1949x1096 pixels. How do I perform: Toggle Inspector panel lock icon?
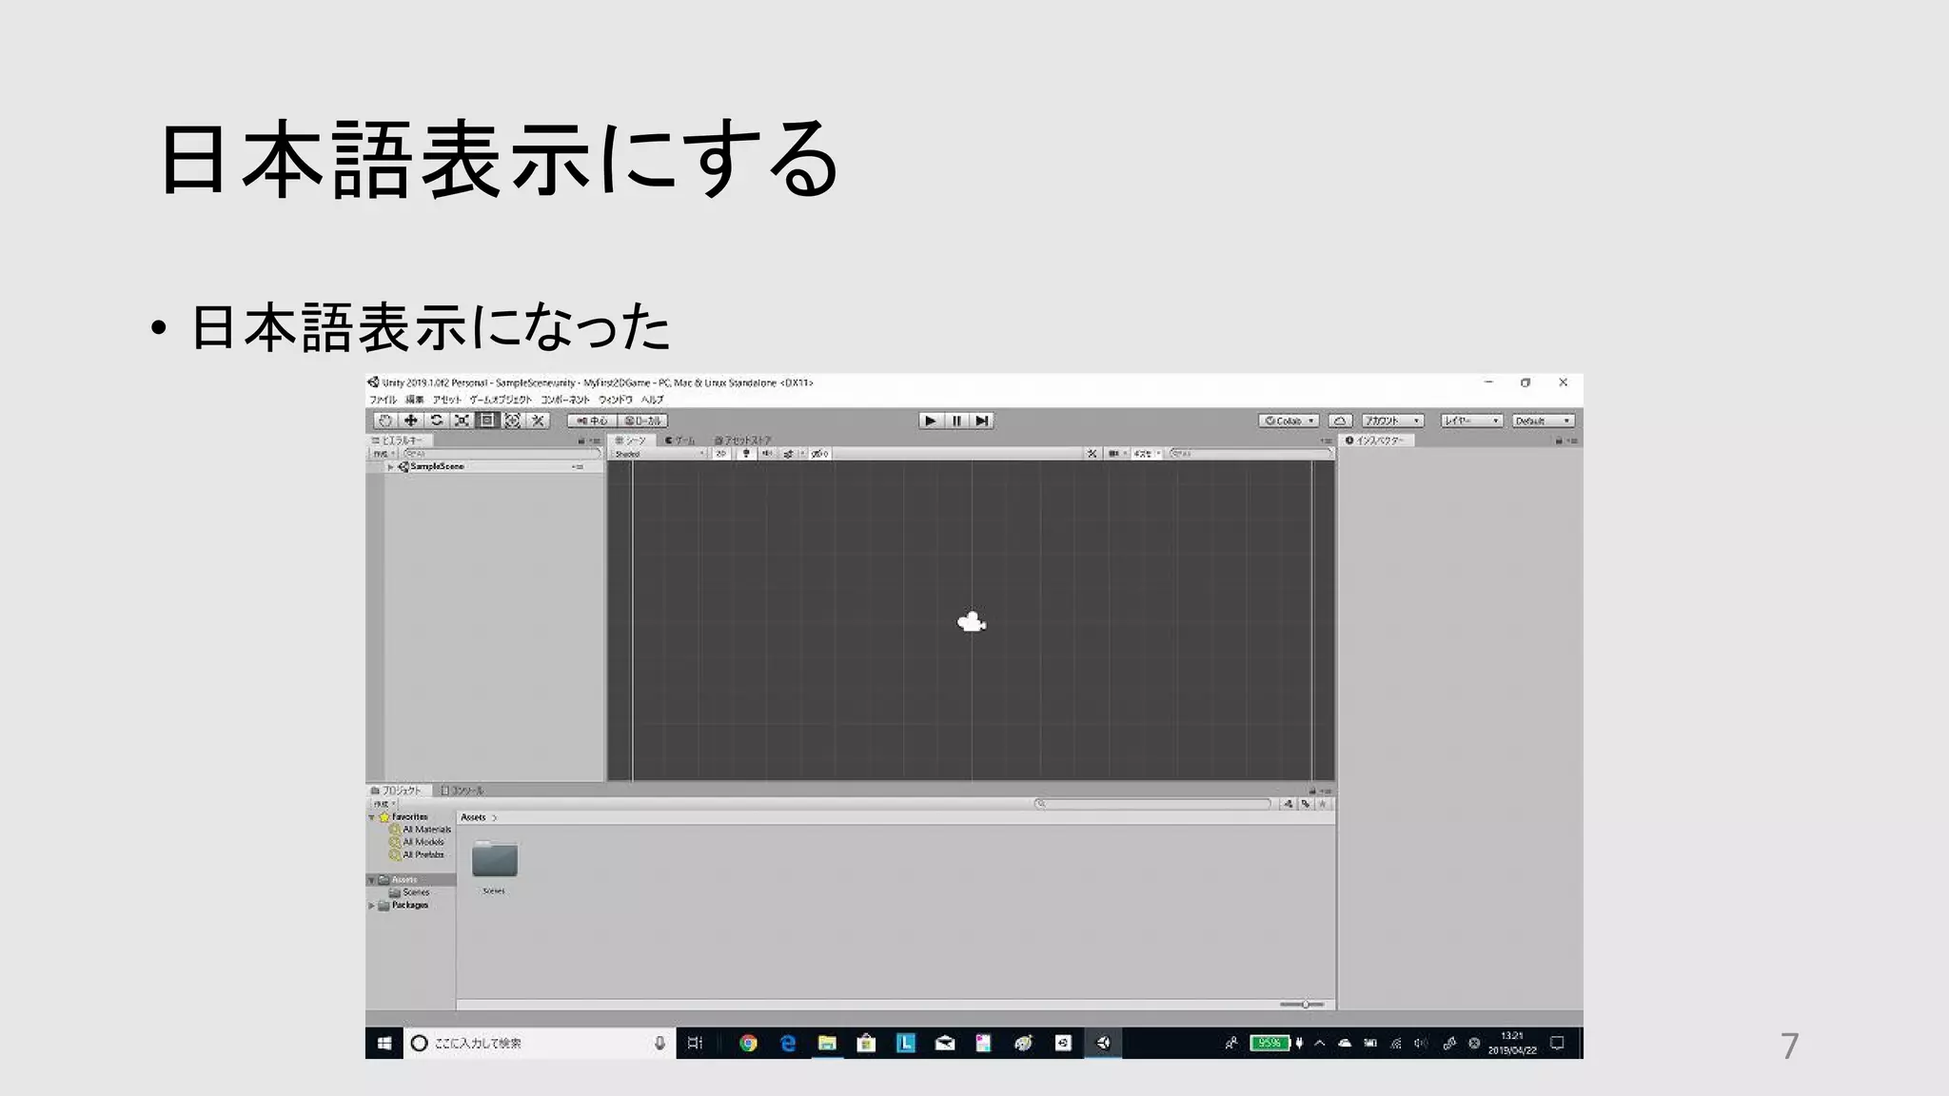pos(1559,441)
